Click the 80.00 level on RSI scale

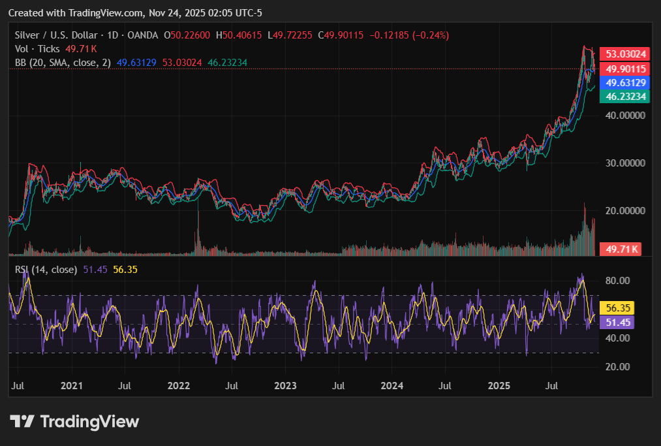617,281
